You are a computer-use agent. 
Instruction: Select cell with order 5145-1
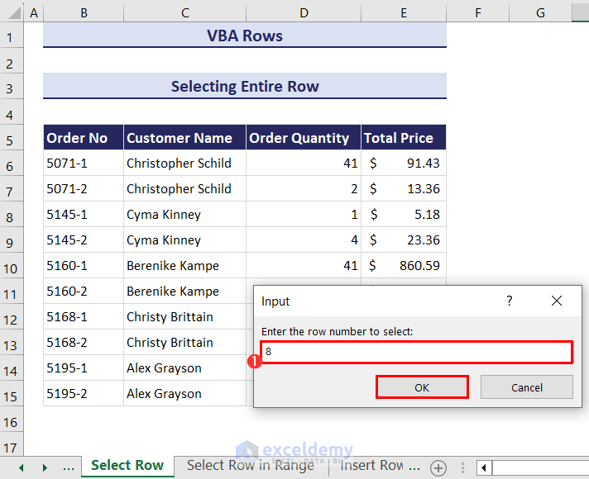pyautogui.click(x=84, y=214)
